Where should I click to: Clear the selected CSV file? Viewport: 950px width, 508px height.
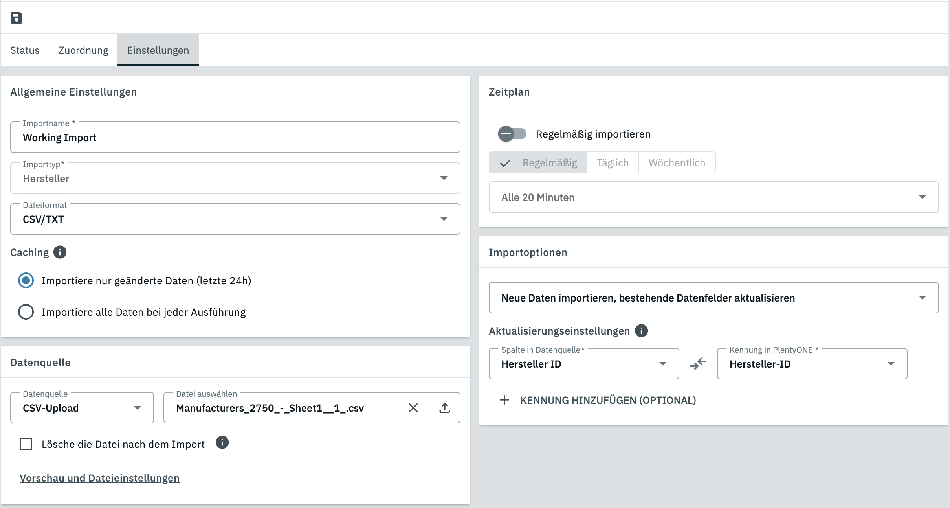(x=413, y=408)
